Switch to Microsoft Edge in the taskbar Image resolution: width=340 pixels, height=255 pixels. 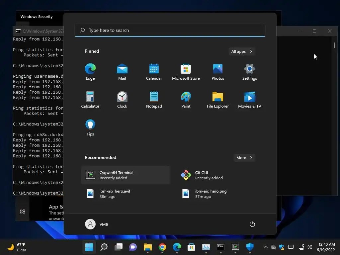(x=177, y=247)
